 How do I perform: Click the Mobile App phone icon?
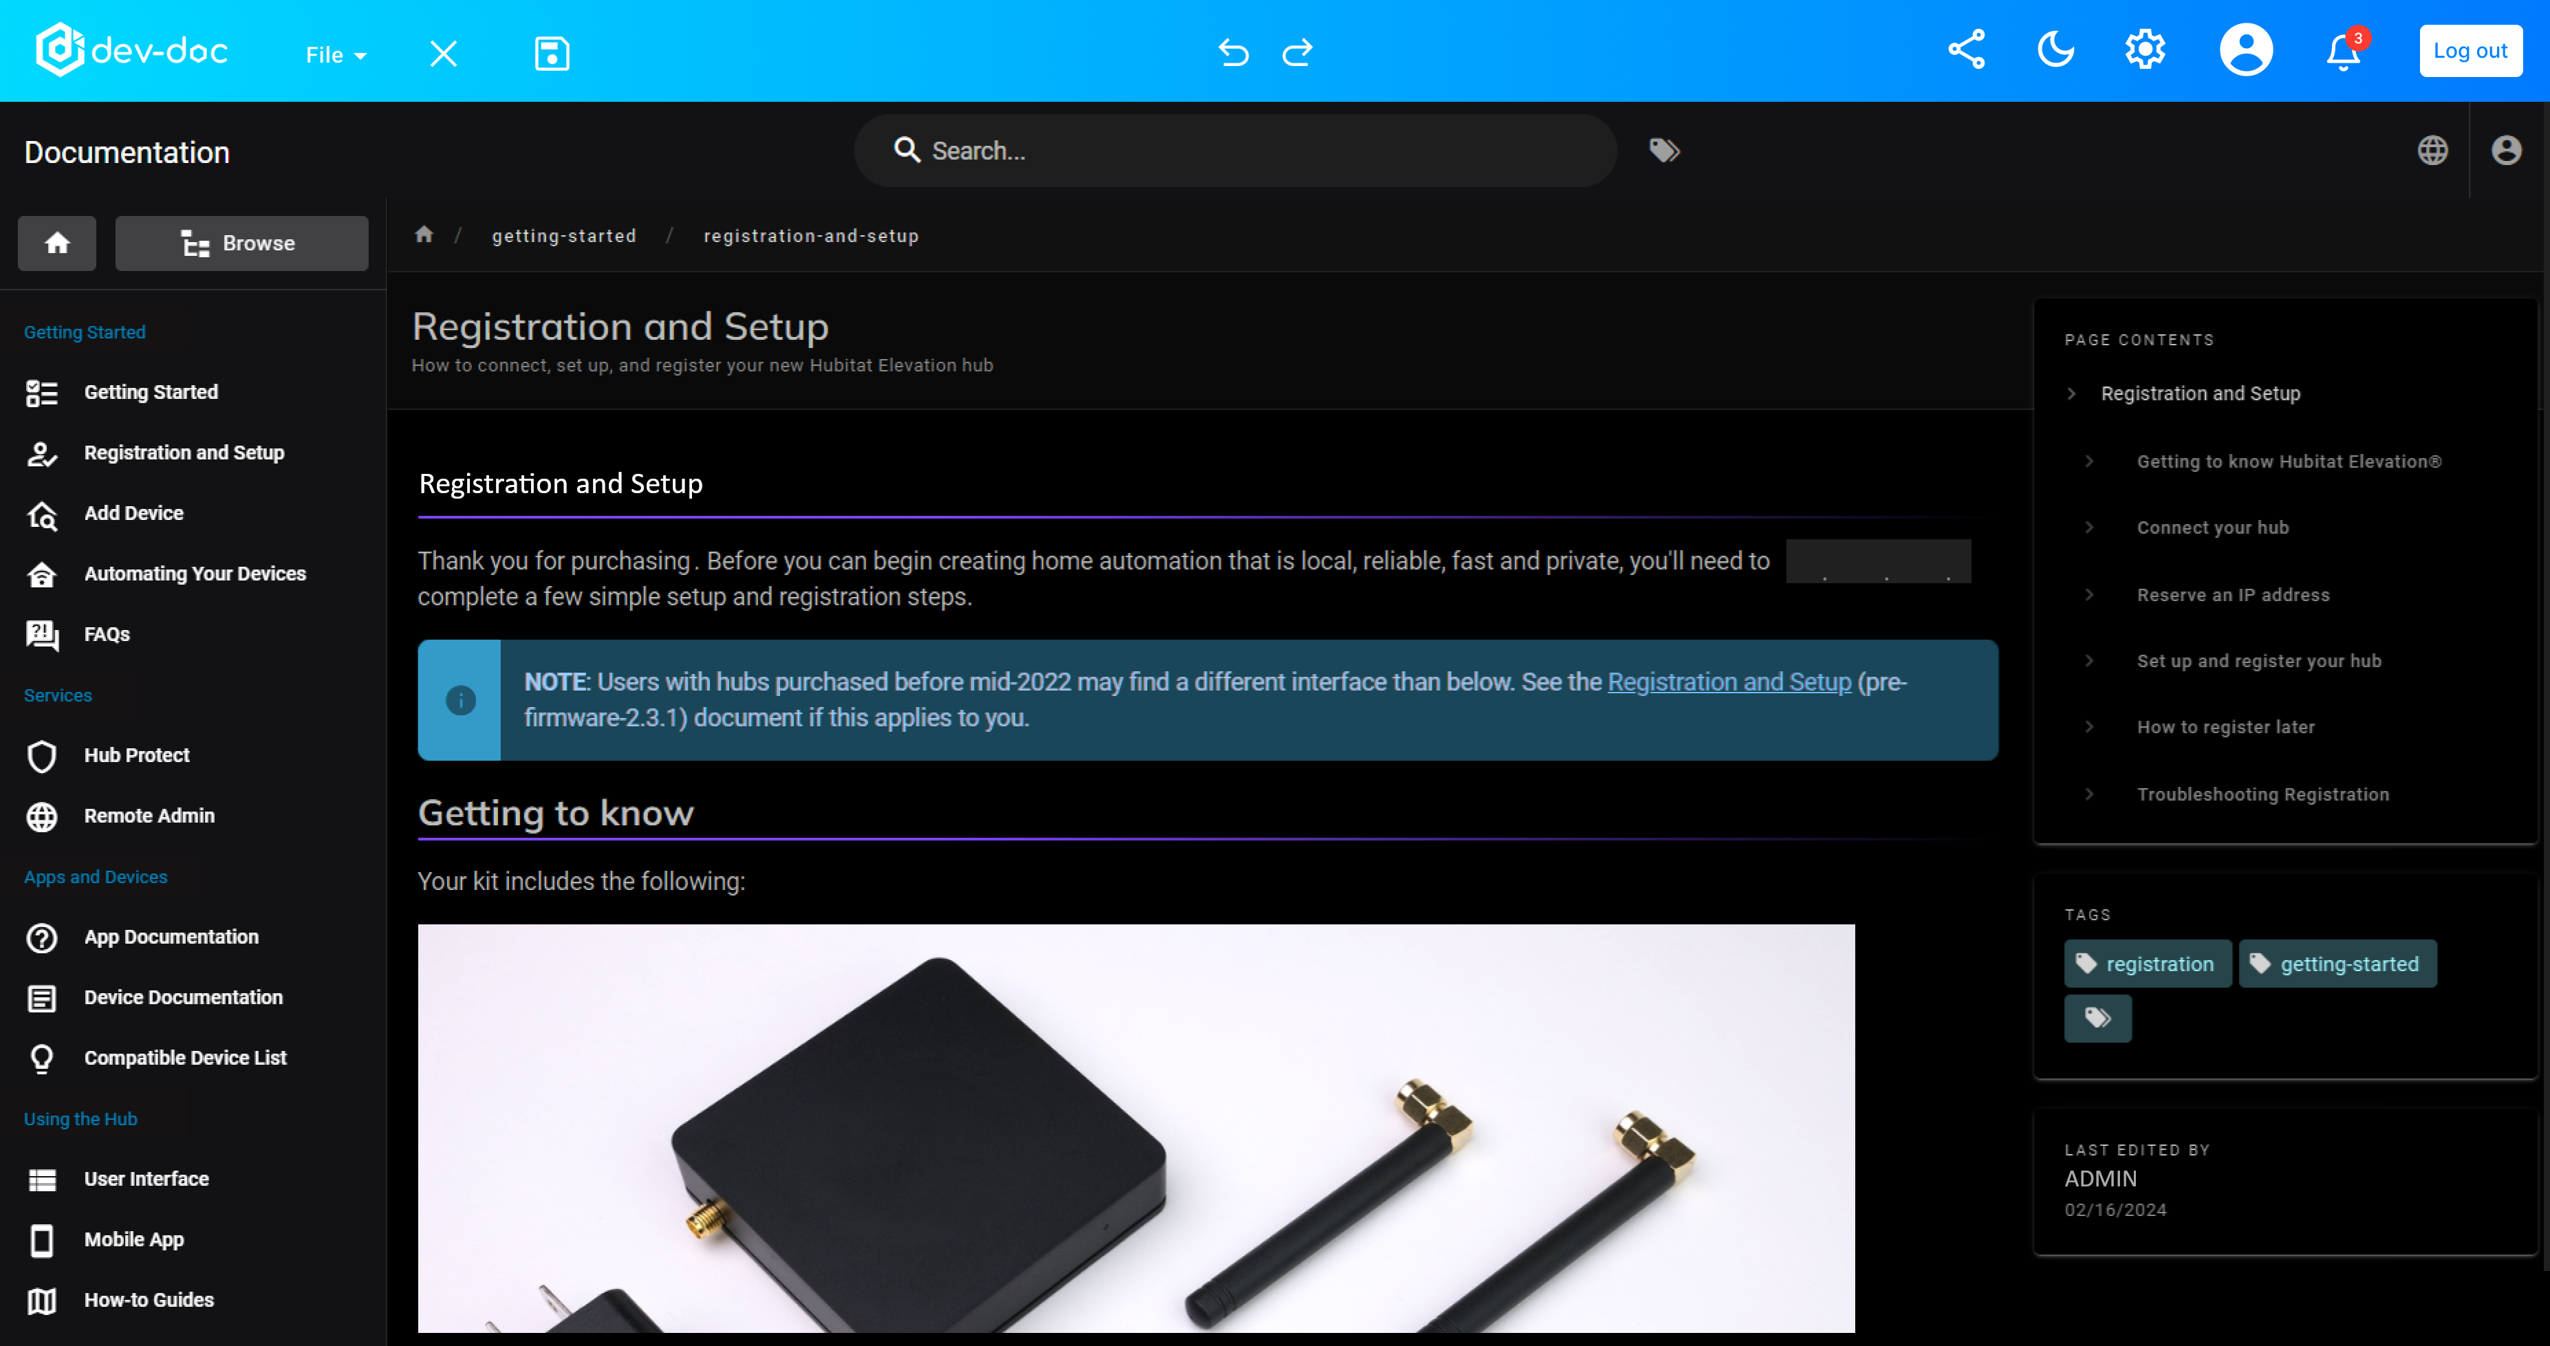coord(41,1239)
